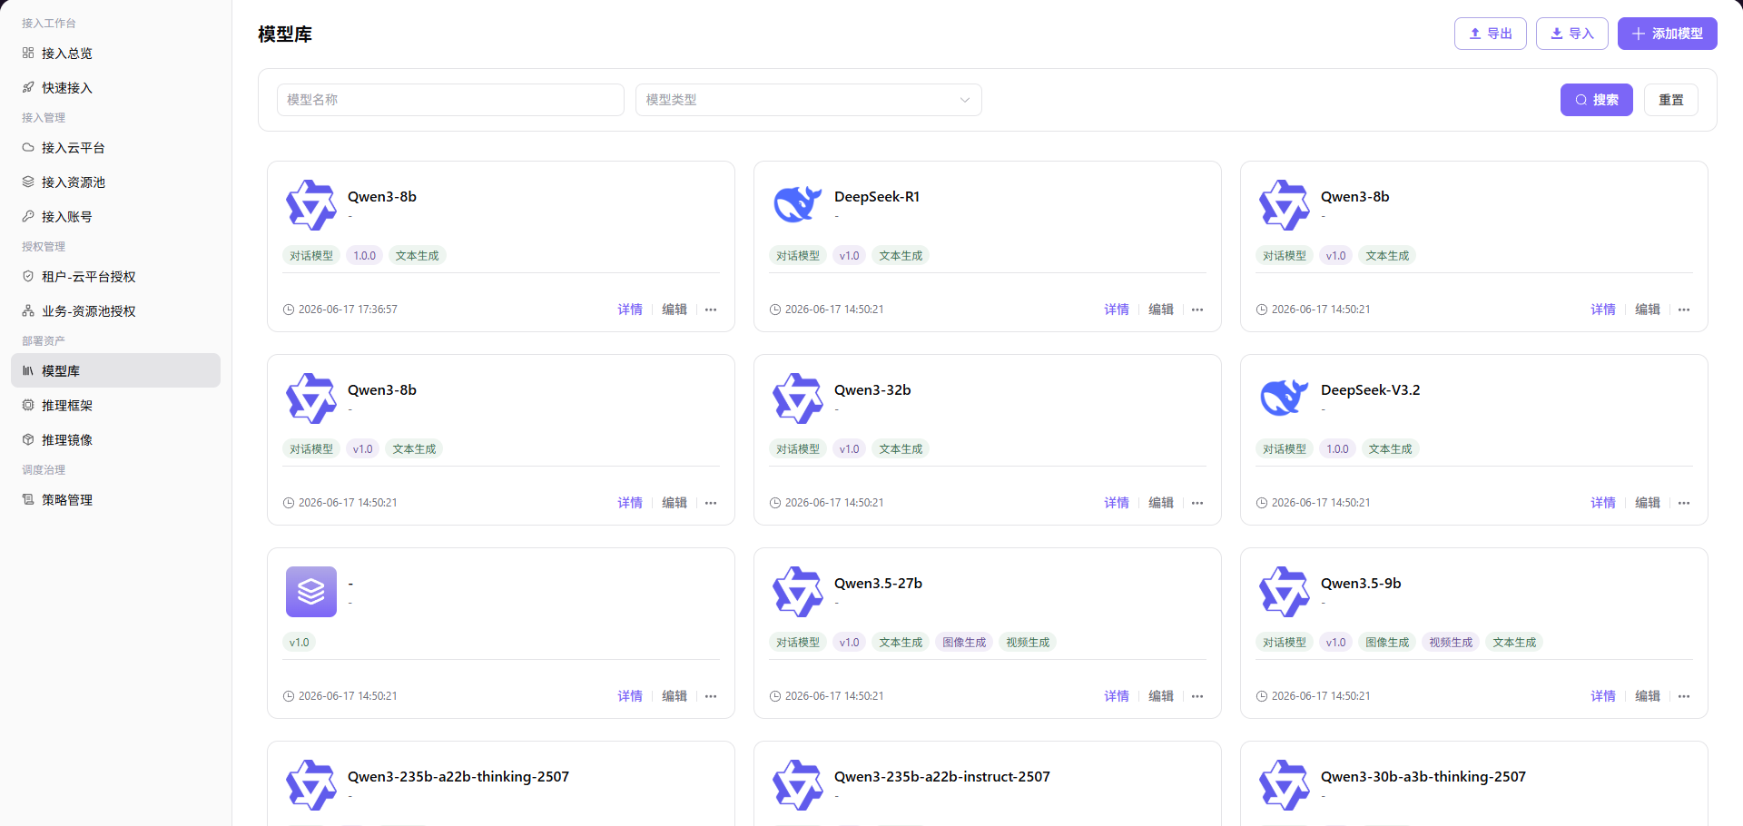Click the 图像生成 tag on Qwen3.5-27b
The image size is (1743, 826).
(x=964, y=643)
